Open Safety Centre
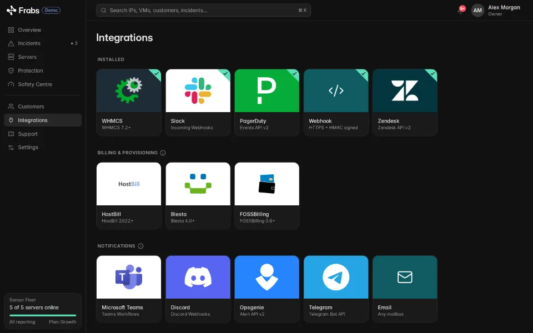This screenshot has width=533, height=333. [x=43, y=84]
